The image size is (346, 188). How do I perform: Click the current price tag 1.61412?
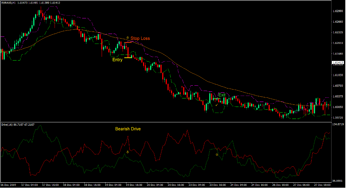(x=338, y=63)
